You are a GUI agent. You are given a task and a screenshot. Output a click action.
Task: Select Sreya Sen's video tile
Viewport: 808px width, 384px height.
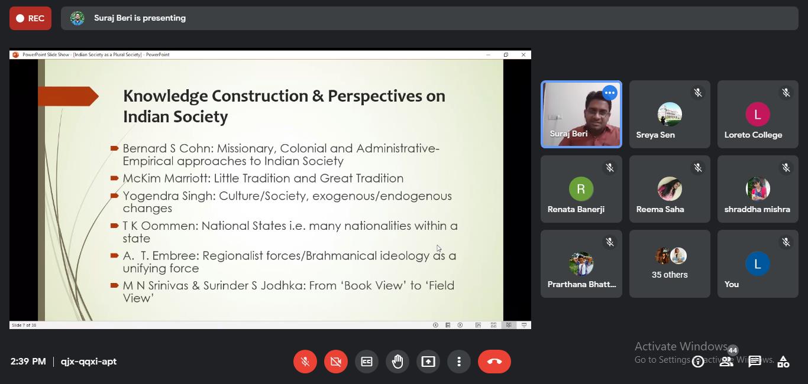tap(670, 115)
